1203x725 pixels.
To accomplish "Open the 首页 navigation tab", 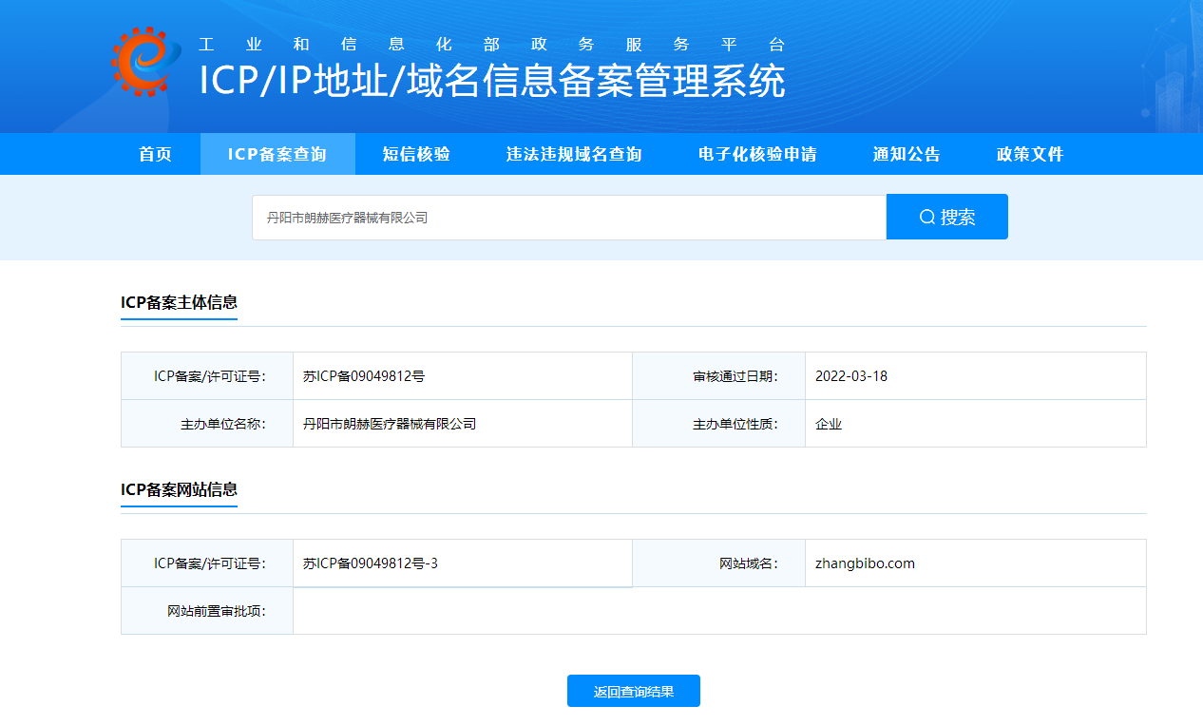I will [155, 154].
